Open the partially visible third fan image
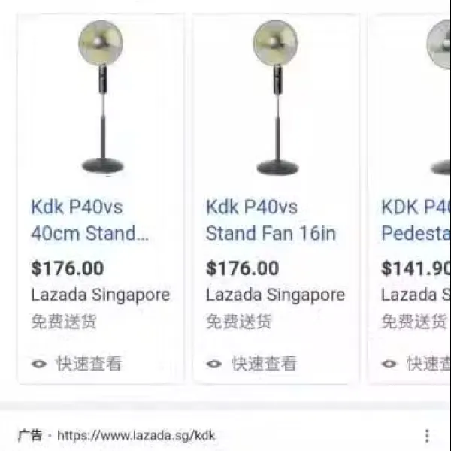This screenshot has width=451, height=451. 439,98
